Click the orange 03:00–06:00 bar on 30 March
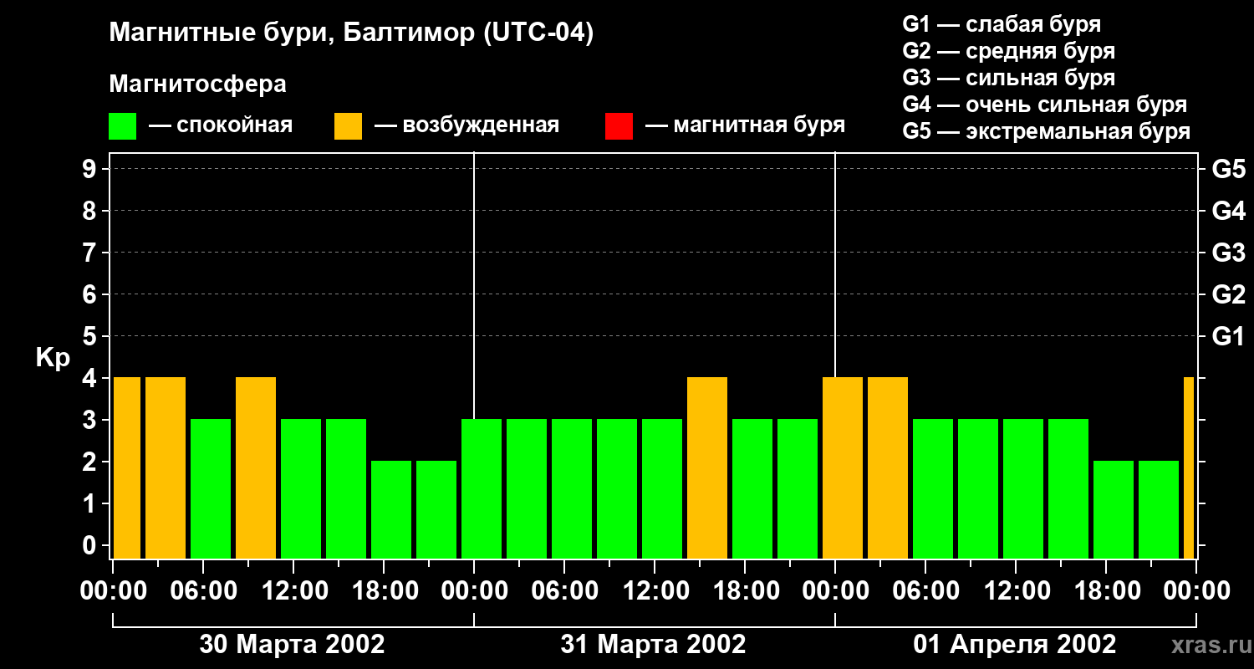The image size is (1254, 669). 166,468
